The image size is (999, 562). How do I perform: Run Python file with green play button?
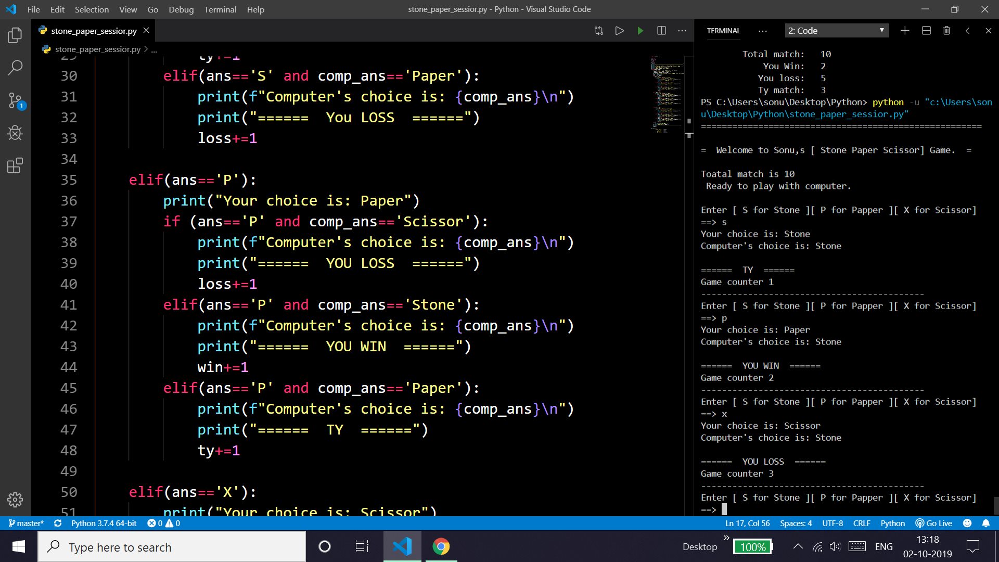tap(640, 31)
